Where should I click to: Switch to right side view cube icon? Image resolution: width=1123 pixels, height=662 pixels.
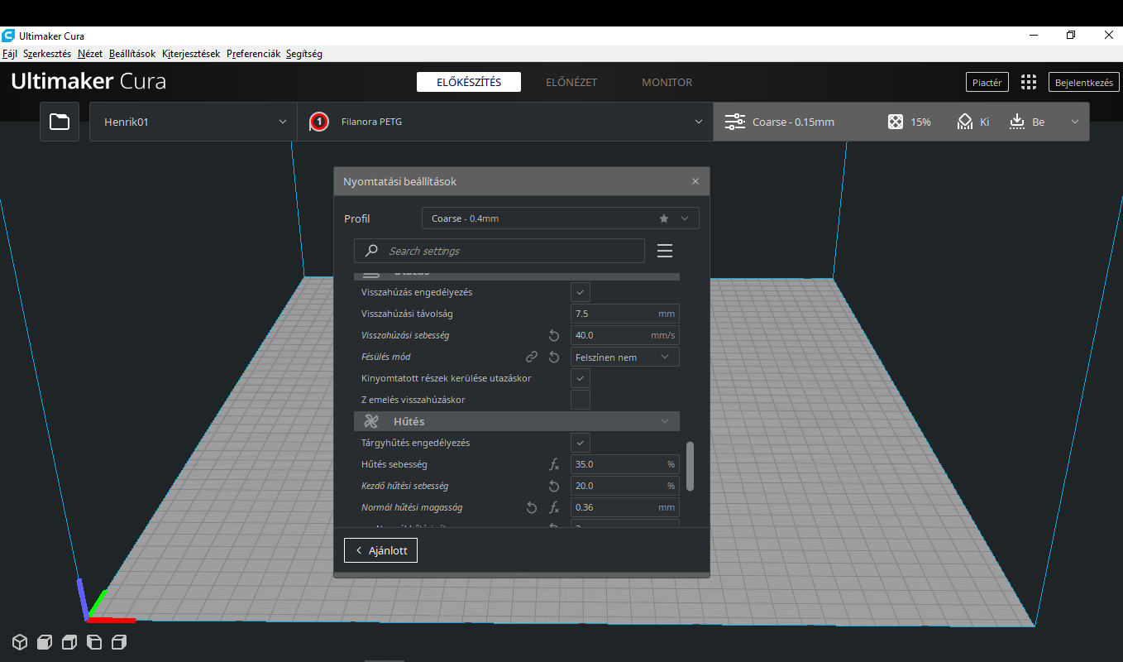(x=119, y=642)
